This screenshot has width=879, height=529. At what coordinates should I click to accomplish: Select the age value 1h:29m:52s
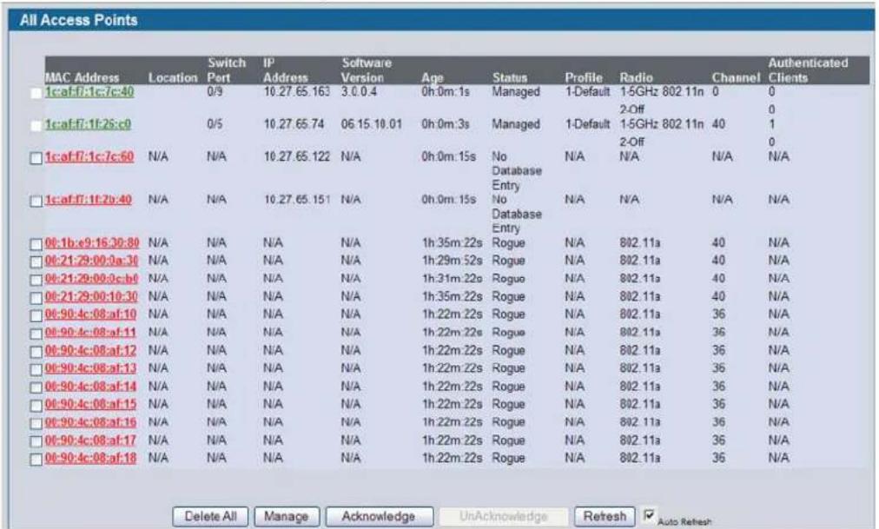click(x=452, y=260)
